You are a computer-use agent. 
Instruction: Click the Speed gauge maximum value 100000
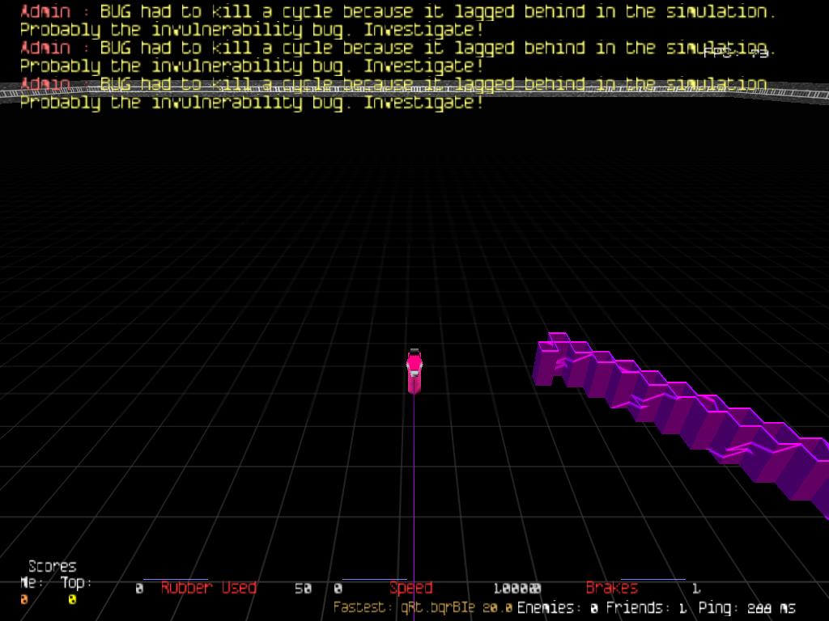click(x=517, y=589)
